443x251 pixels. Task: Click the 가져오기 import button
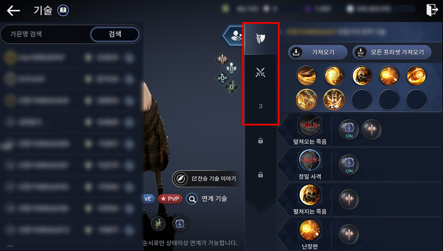317,52
